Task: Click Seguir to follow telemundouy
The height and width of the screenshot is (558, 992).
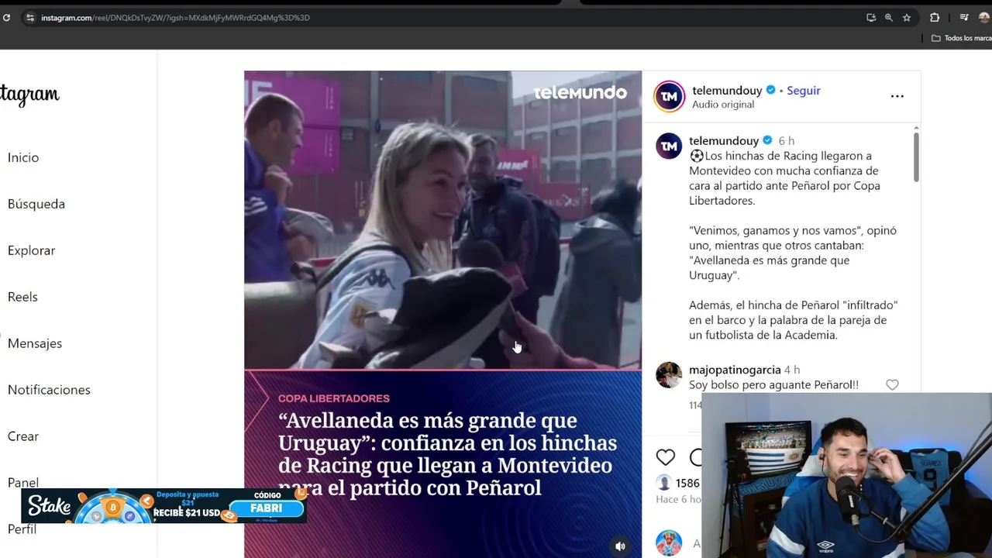Action: (x=804, y=91)
